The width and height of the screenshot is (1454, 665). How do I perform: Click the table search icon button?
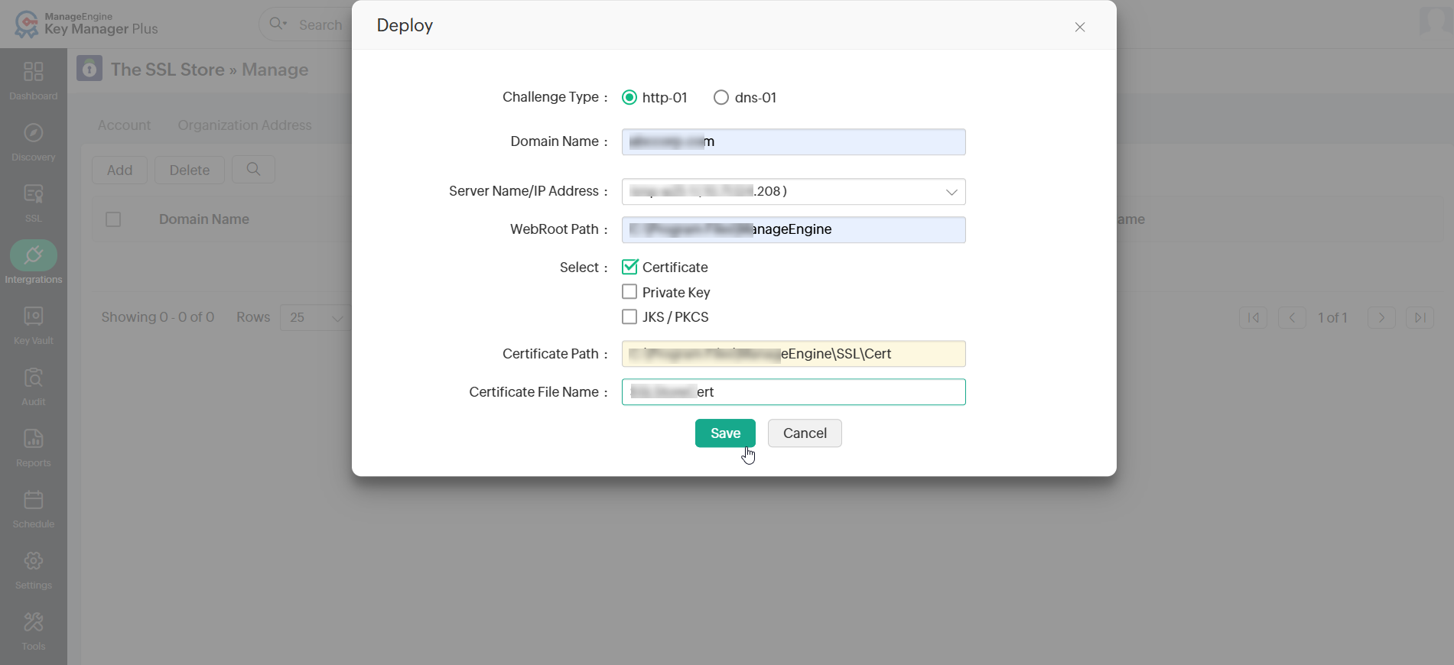(253, 170)
